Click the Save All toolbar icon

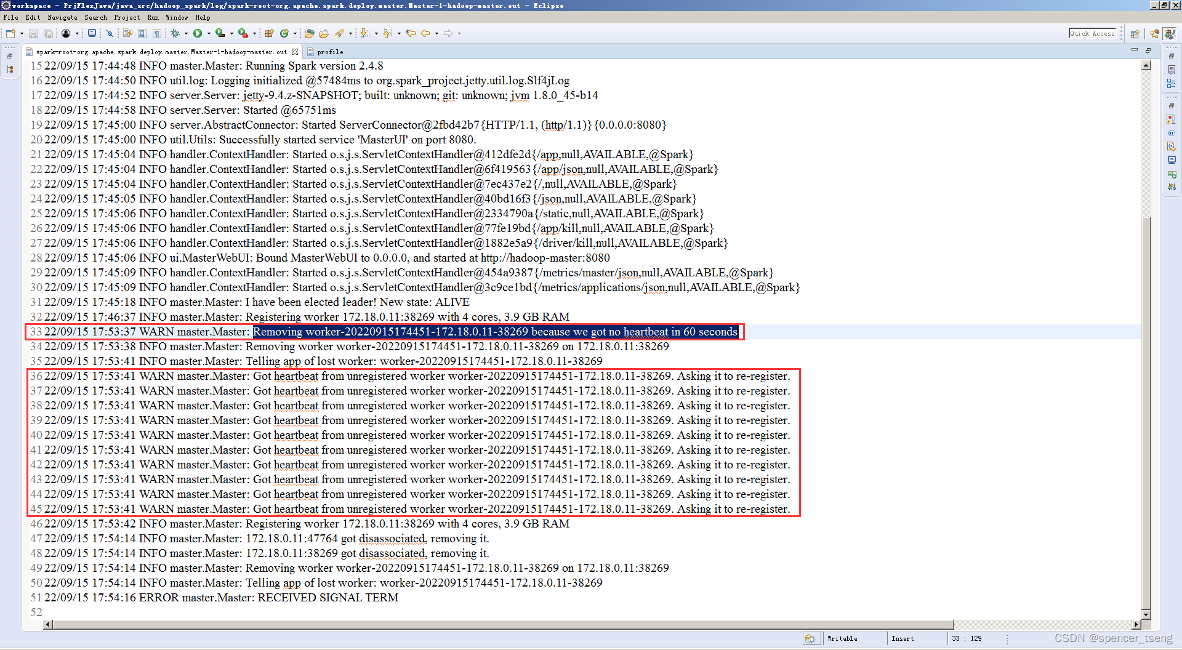48,34
